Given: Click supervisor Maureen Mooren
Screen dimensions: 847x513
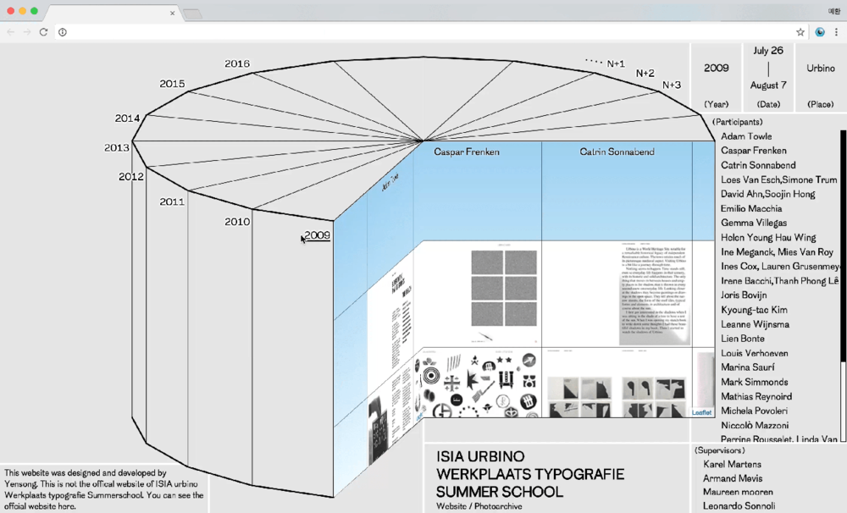Looking at the screenshot, I should (x=738, y=493).
